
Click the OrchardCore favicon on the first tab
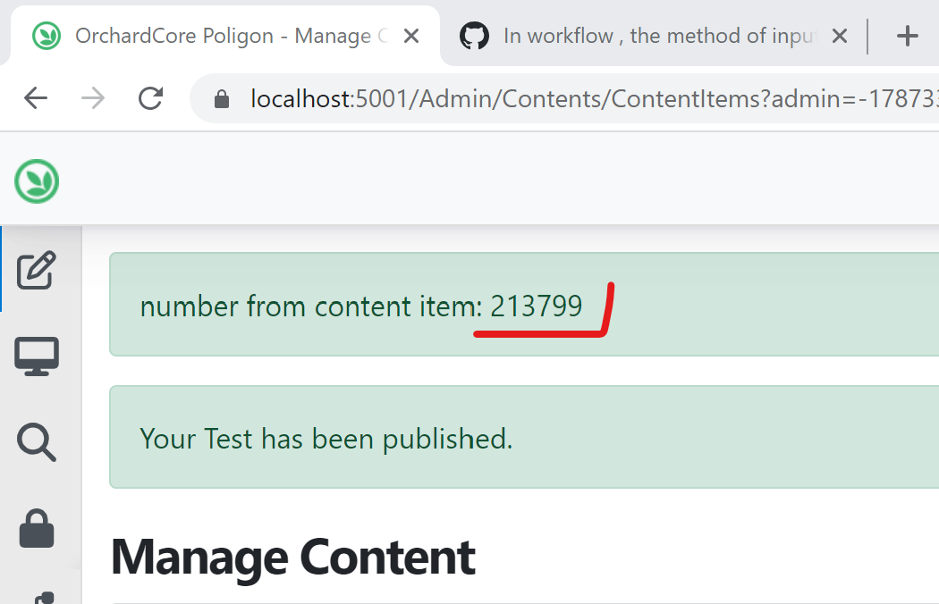click(45, 36)
